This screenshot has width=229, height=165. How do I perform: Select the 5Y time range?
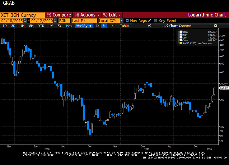coord(59,26)
